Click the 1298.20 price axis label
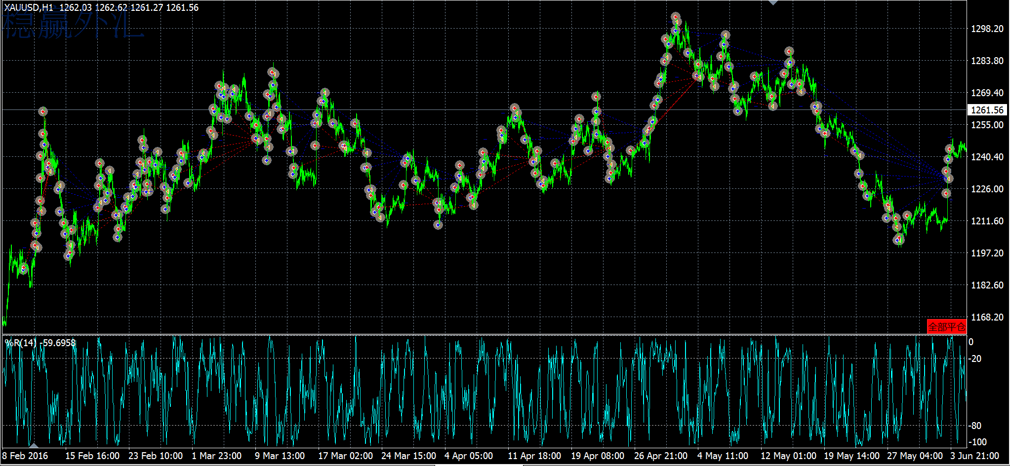This screenshot has width=1010, height=466. click(x=987, y=29)
